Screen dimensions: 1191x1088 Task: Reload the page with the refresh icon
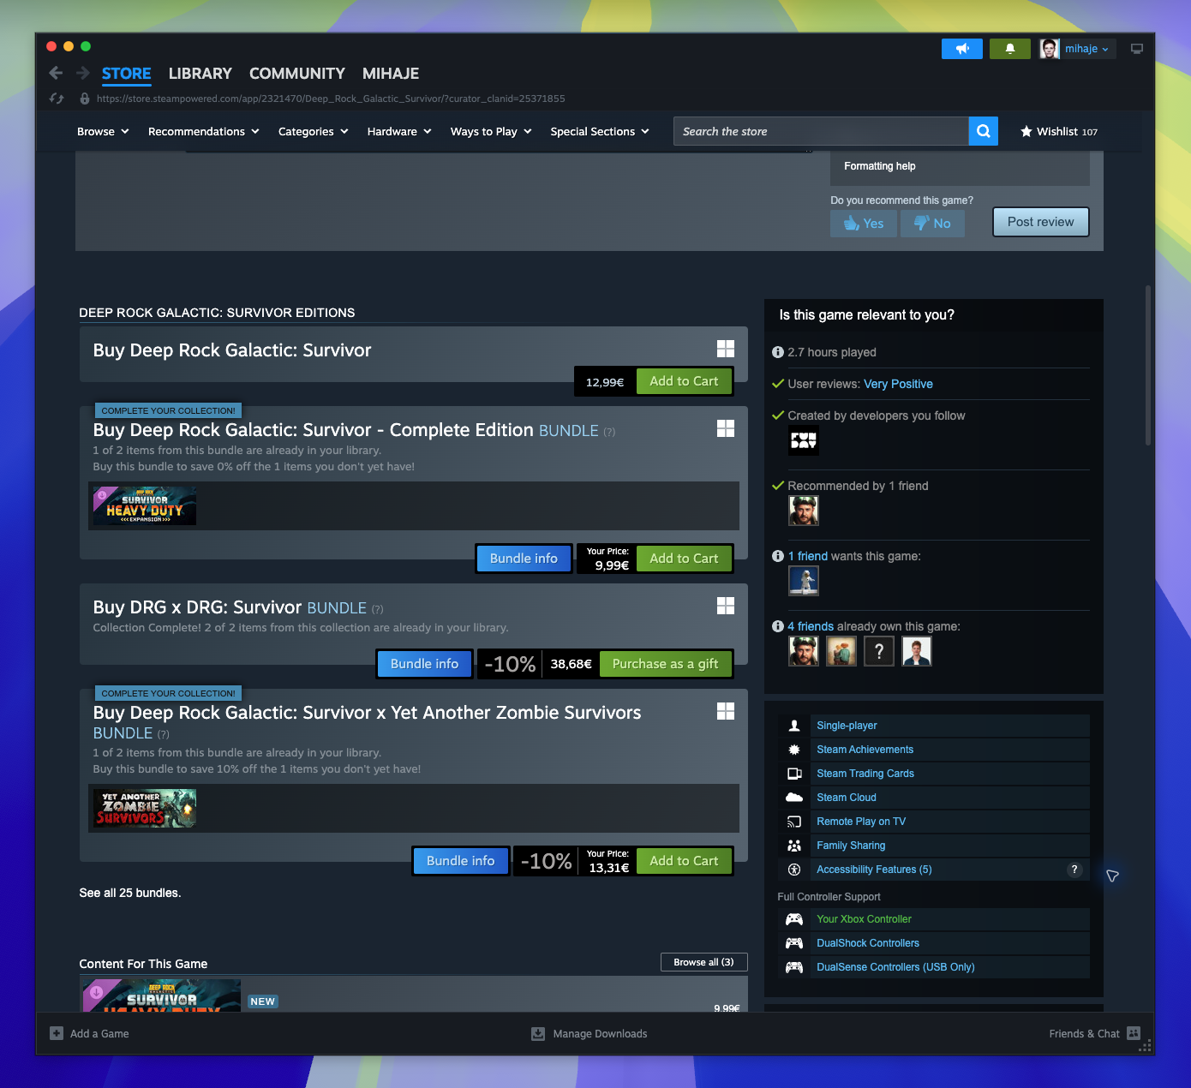57,99
